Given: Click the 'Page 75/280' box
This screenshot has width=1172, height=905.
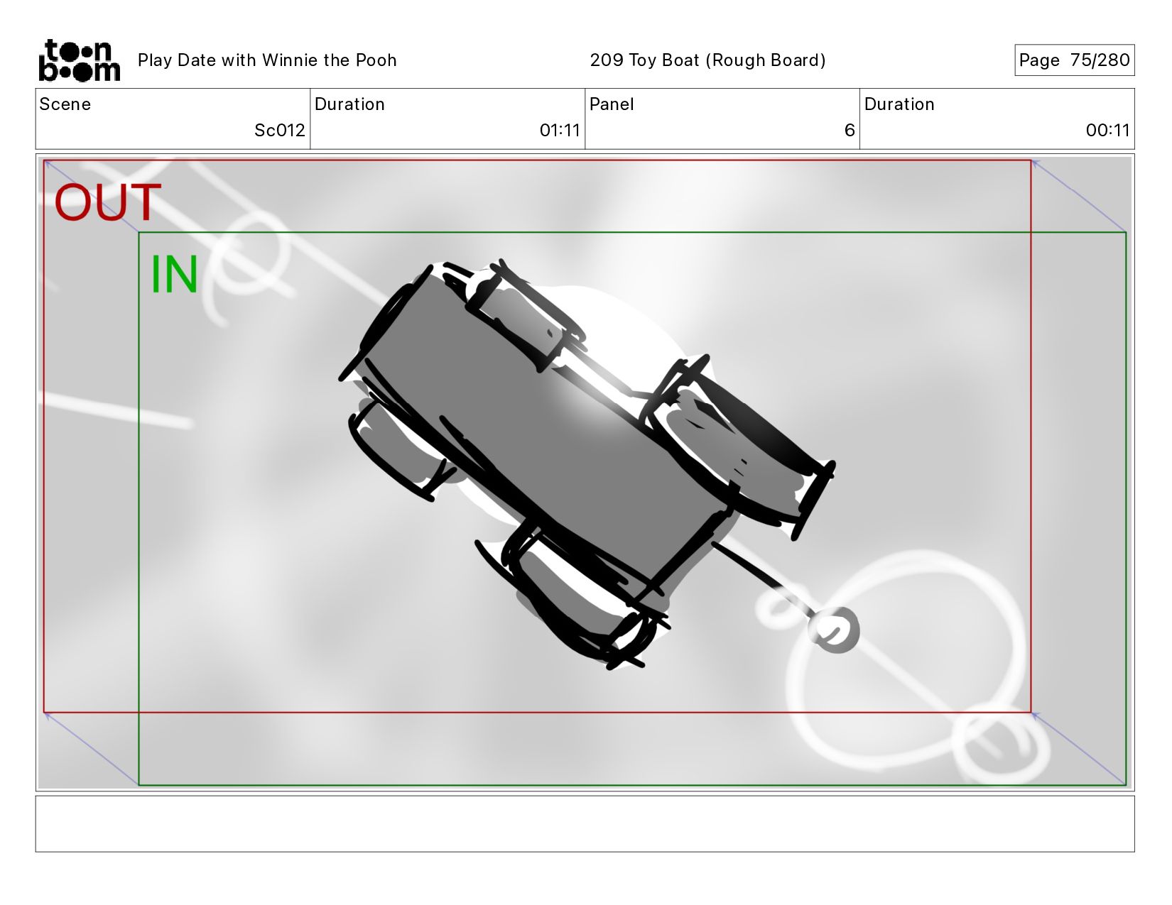Looking at the screenshot, I should (1074, 60).
